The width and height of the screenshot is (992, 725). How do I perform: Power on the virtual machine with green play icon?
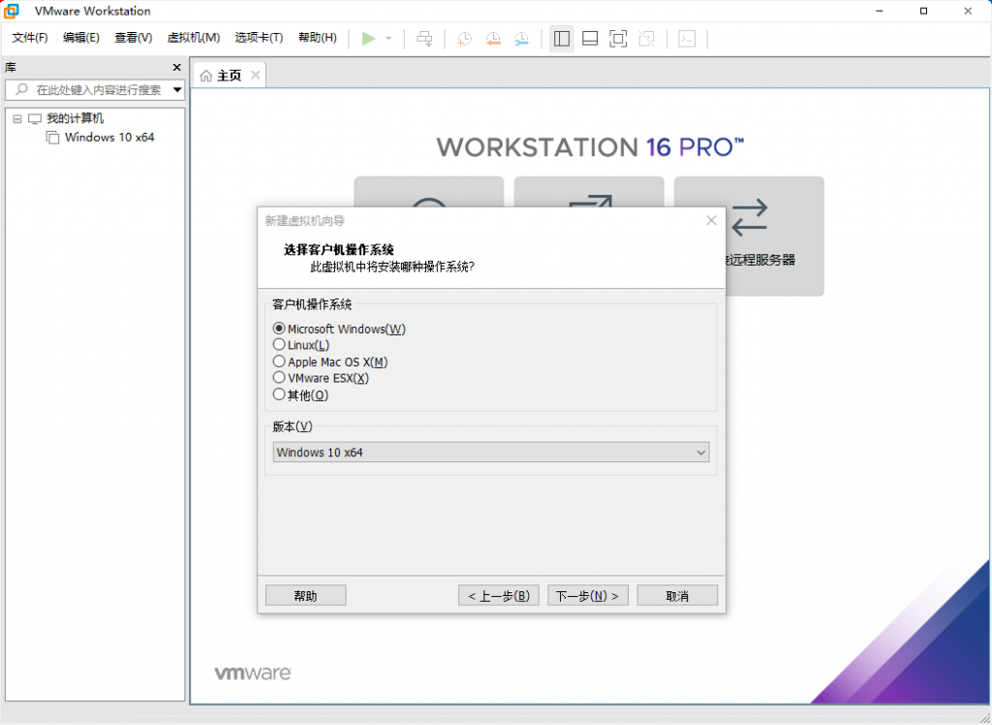coord(368,39)
